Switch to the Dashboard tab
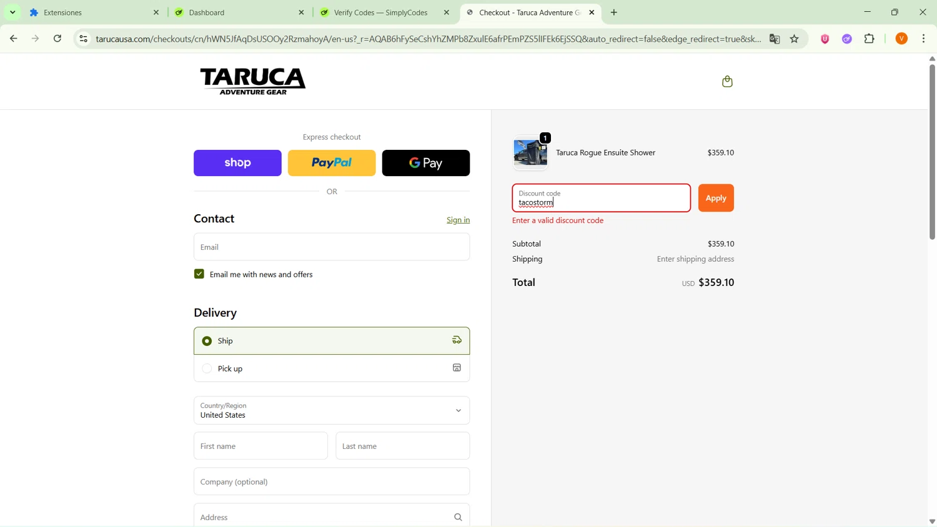The height and width of the screenshot is (527, 937). 240,12
